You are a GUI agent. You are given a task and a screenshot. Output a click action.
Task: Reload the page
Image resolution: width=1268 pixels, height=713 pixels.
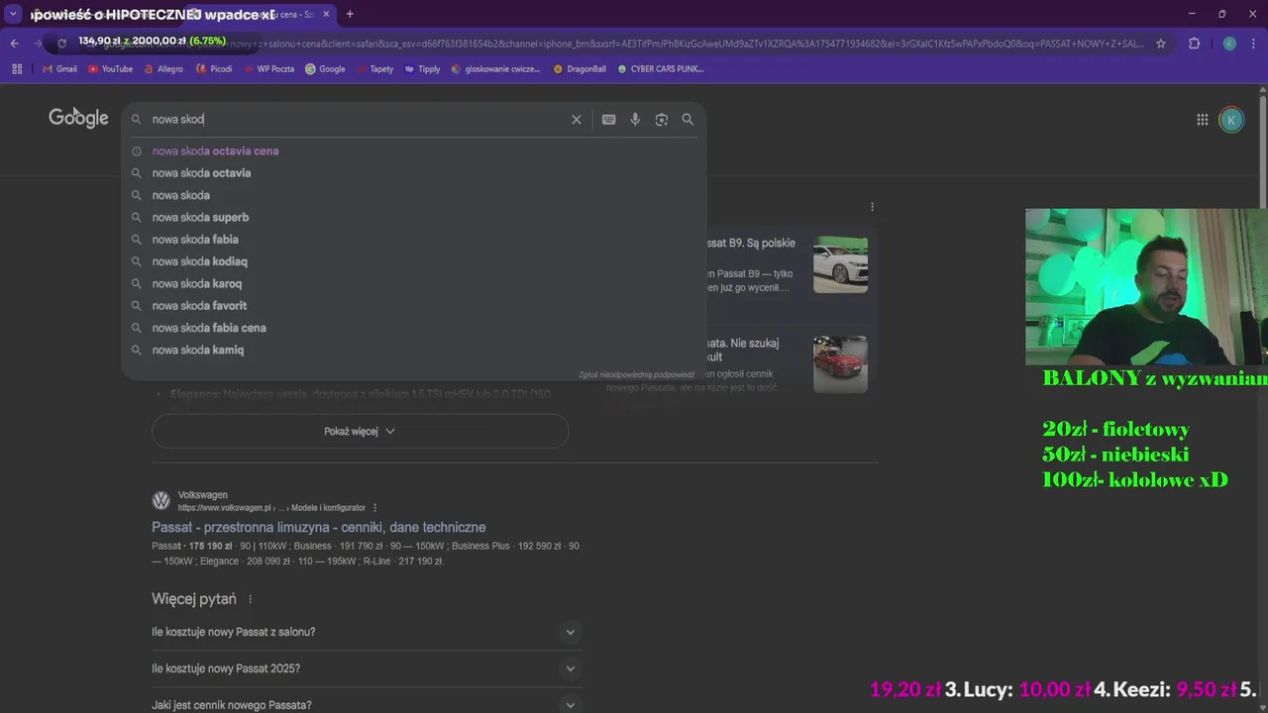point(61,44)
